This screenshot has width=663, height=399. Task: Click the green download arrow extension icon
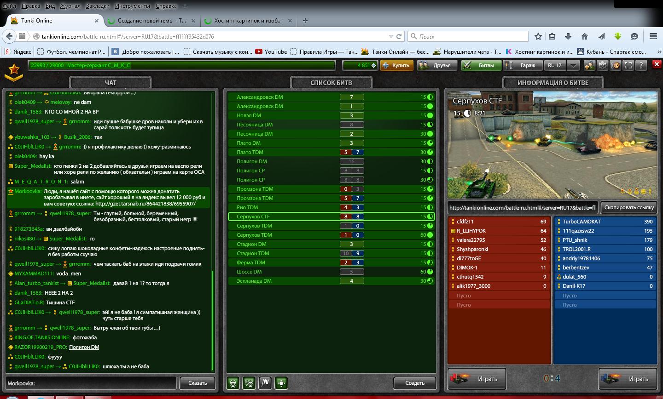(618, 36)
